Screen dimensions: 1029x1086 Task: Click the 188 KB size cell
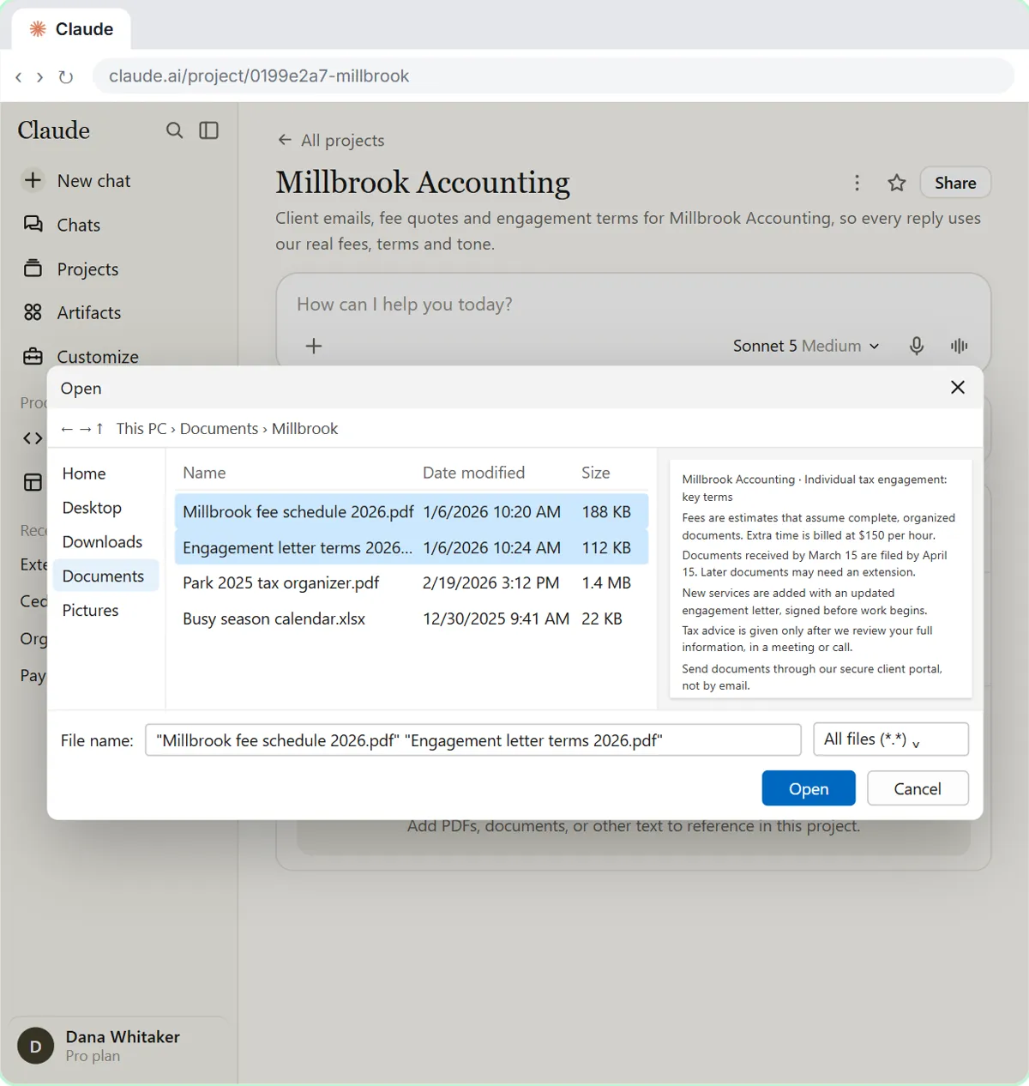606,512
